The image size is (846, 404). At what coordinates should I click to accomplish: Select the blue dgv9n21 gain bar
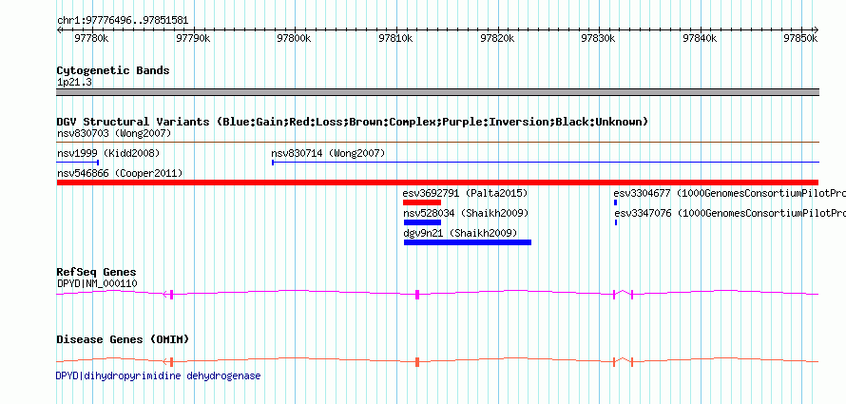coord(468,242)
